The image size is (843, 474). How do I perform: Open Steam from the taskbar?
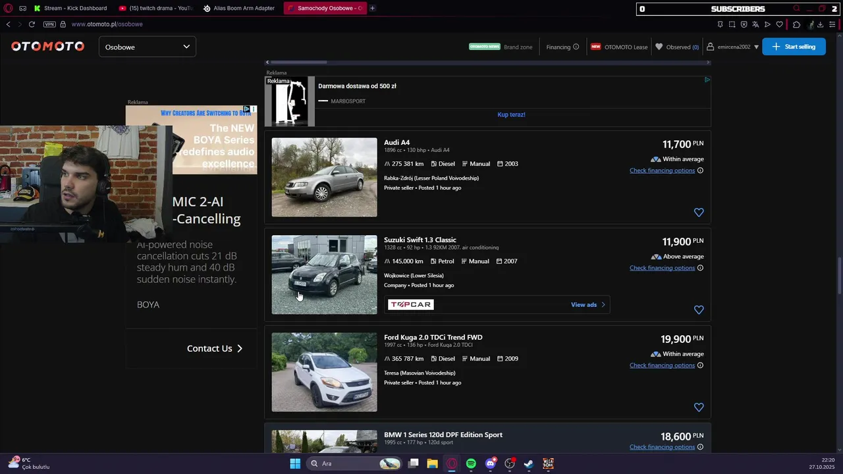click(x=528, y=463)
